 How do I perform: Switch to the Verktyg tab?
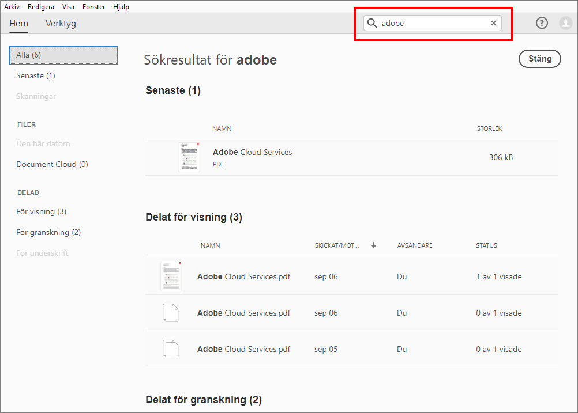click(61, 24)
